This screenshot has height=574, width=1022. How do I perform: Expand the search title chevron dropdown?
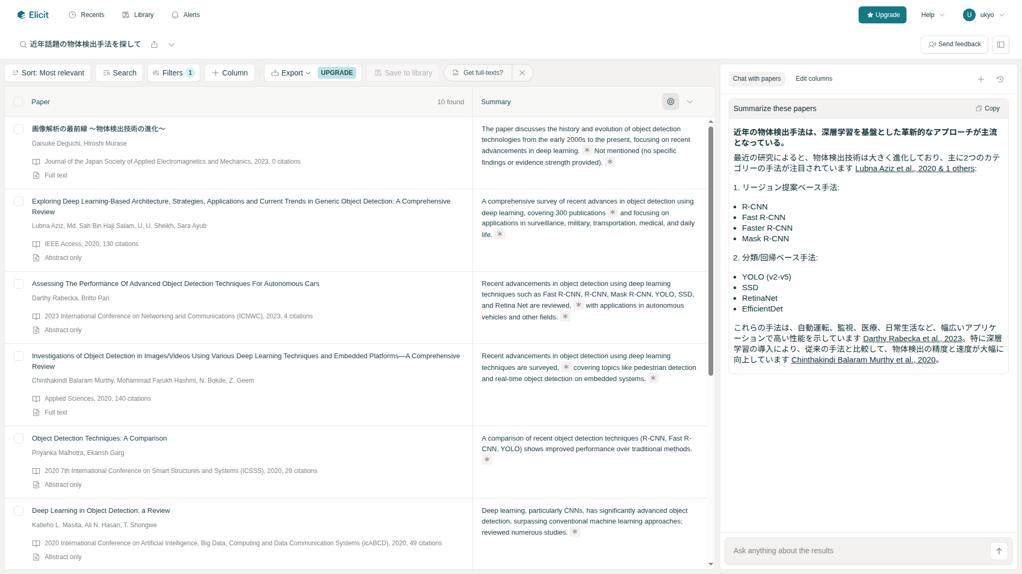click(x=171, y=45)
